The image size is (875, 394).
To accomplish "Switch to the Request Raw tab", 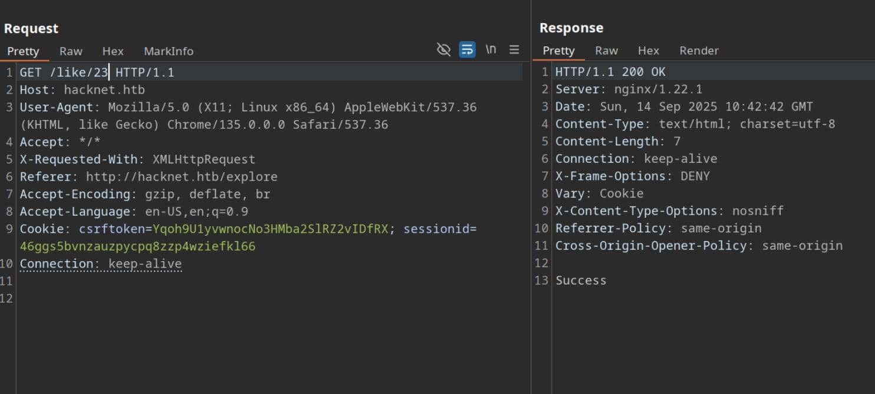I will [71, 51].
